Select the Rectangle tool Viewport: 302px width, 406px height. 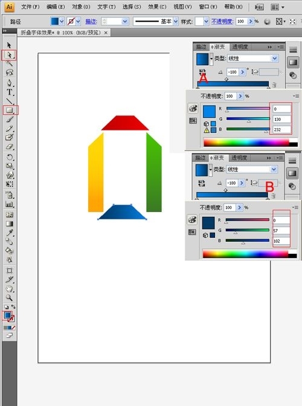click(9, 110)
